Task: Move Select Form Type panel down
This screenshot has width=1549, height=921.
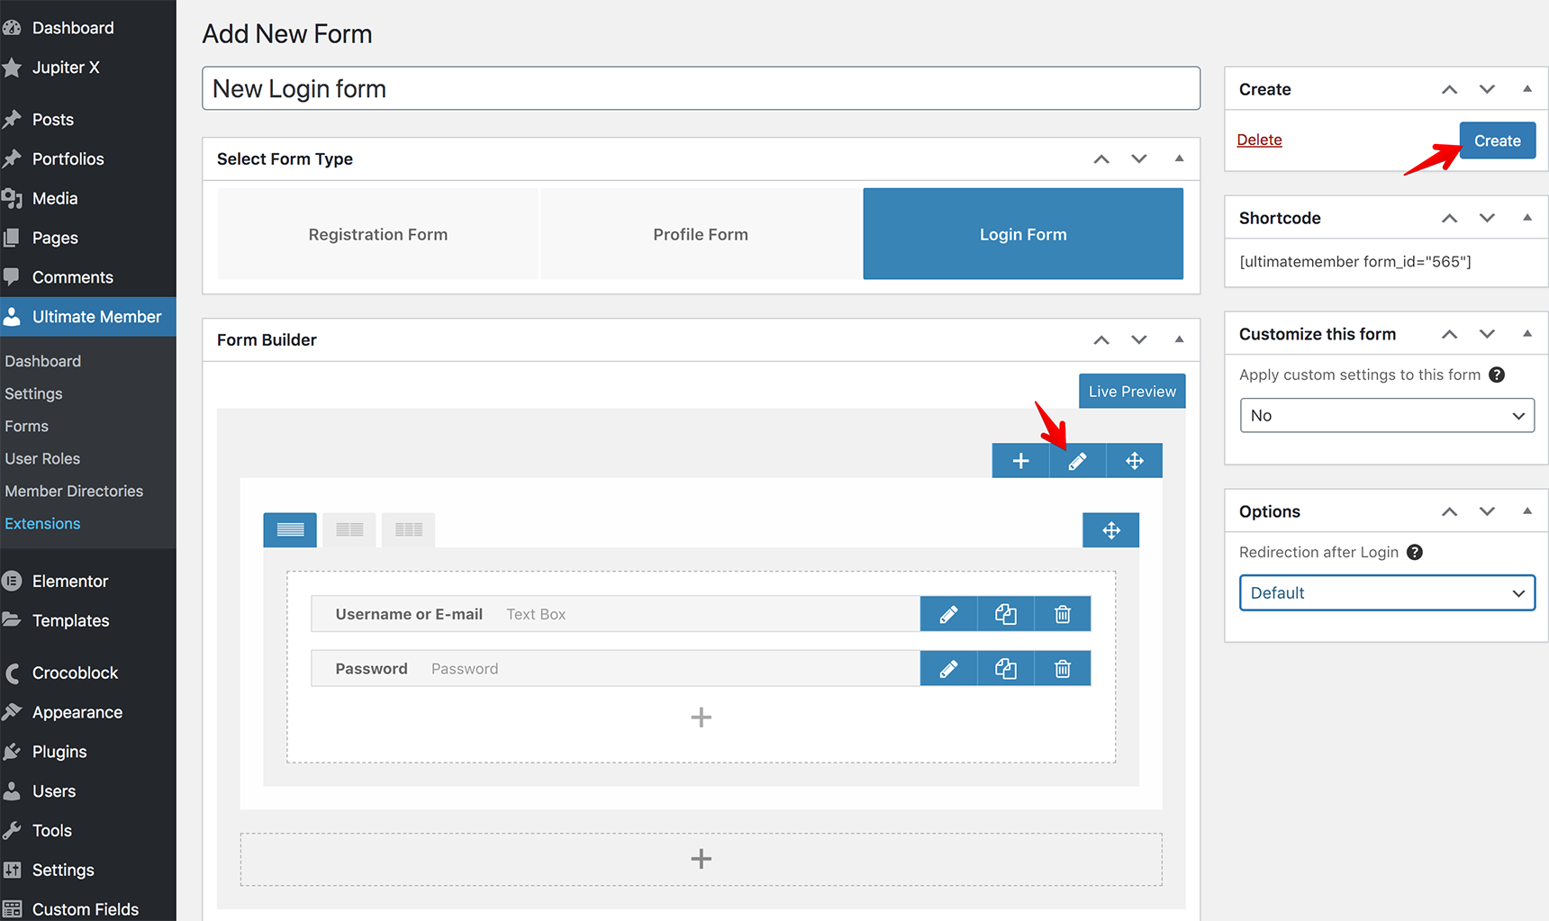Action: [1139, 159]
